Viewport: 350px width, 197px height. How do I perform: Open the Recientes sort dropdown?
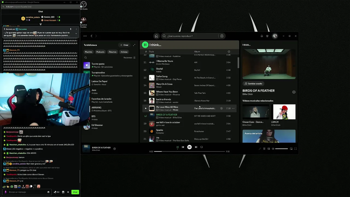(129, 57)
